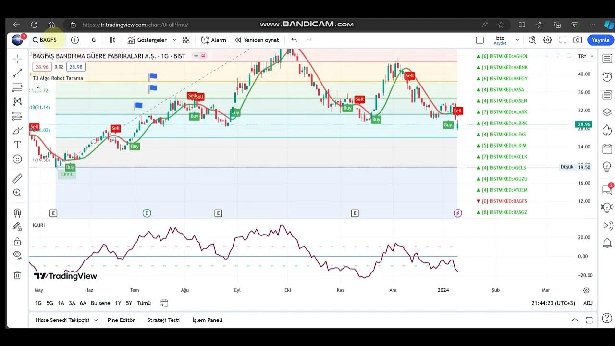Open the patterns drawing tool
The height and width of the screenshot is (346, 615).
click(x=17, y=101)
